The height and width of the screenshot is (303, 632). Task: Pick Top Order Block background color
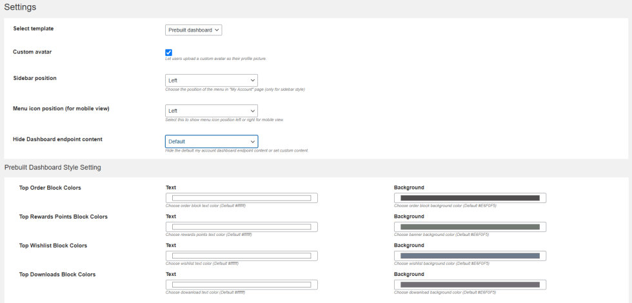click(x=470, y=198)
